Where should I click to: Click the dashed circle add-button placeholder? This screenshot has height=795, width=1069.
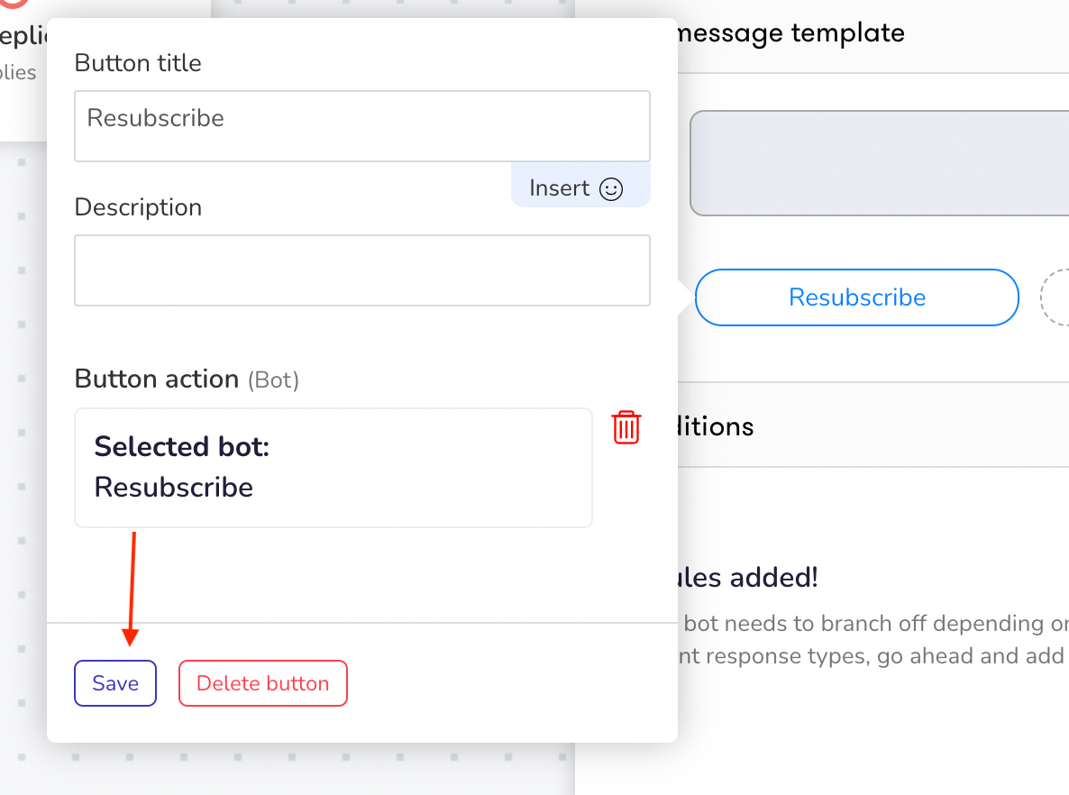pos(1054,297)
